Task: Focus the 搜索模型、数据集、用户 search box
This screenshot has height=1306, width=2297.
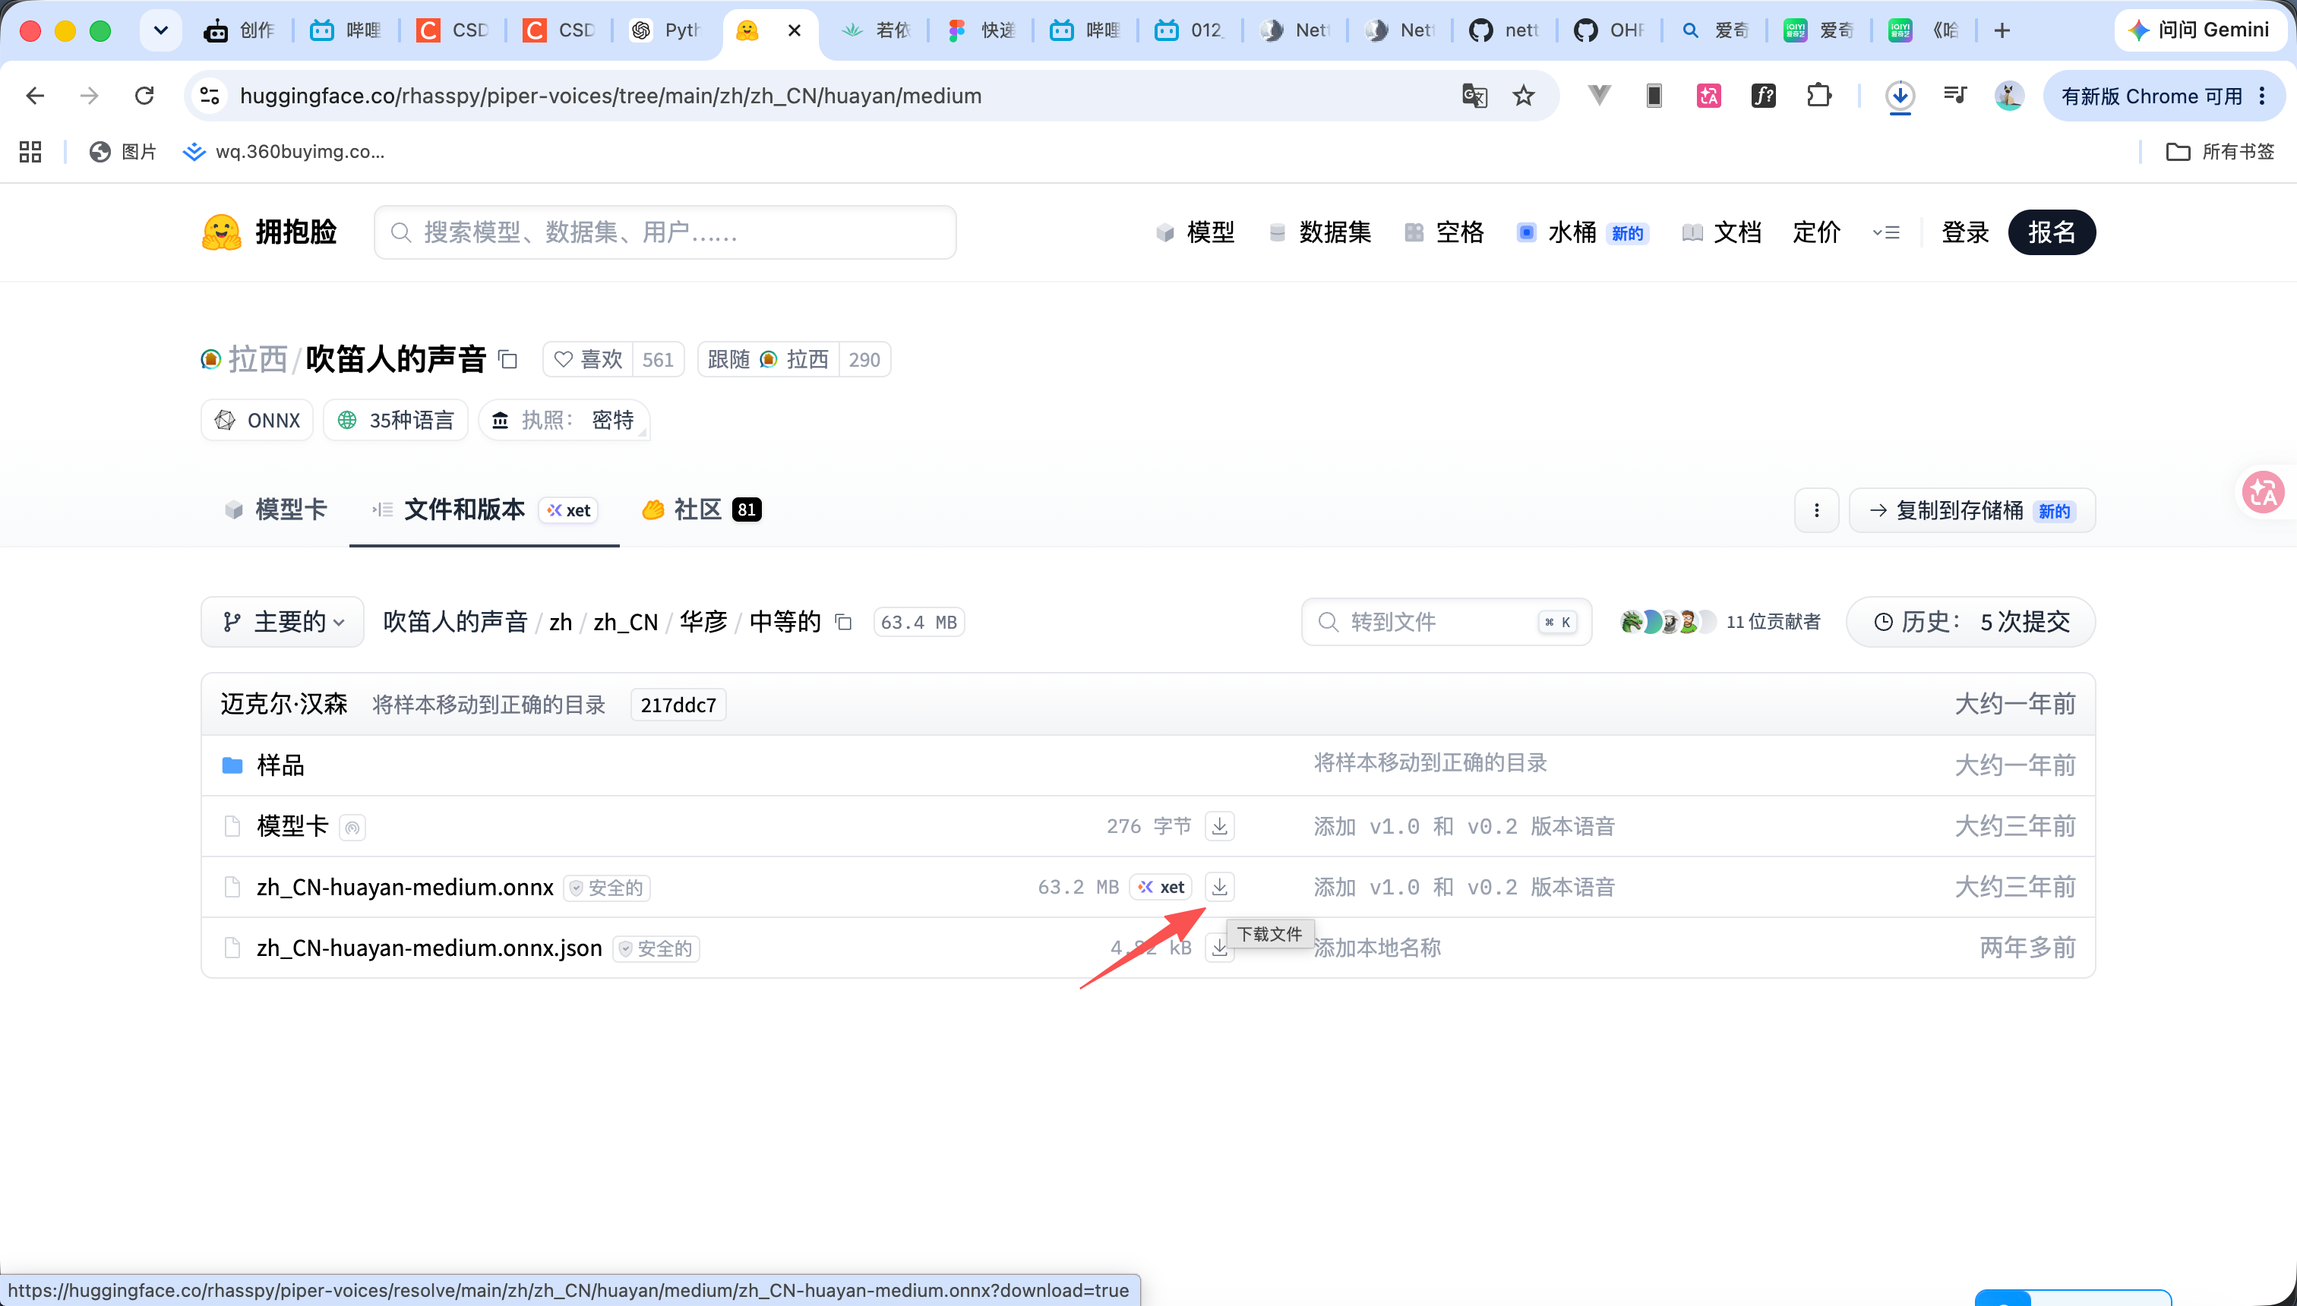Action: click(x=665, y=232)
